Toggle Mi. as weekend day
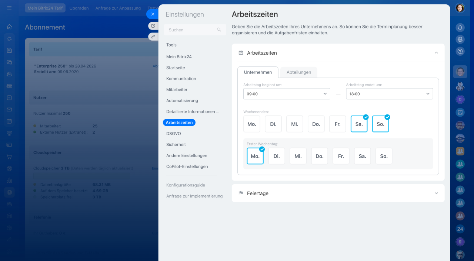Screen dimensions: 474x261 (295, 124)
